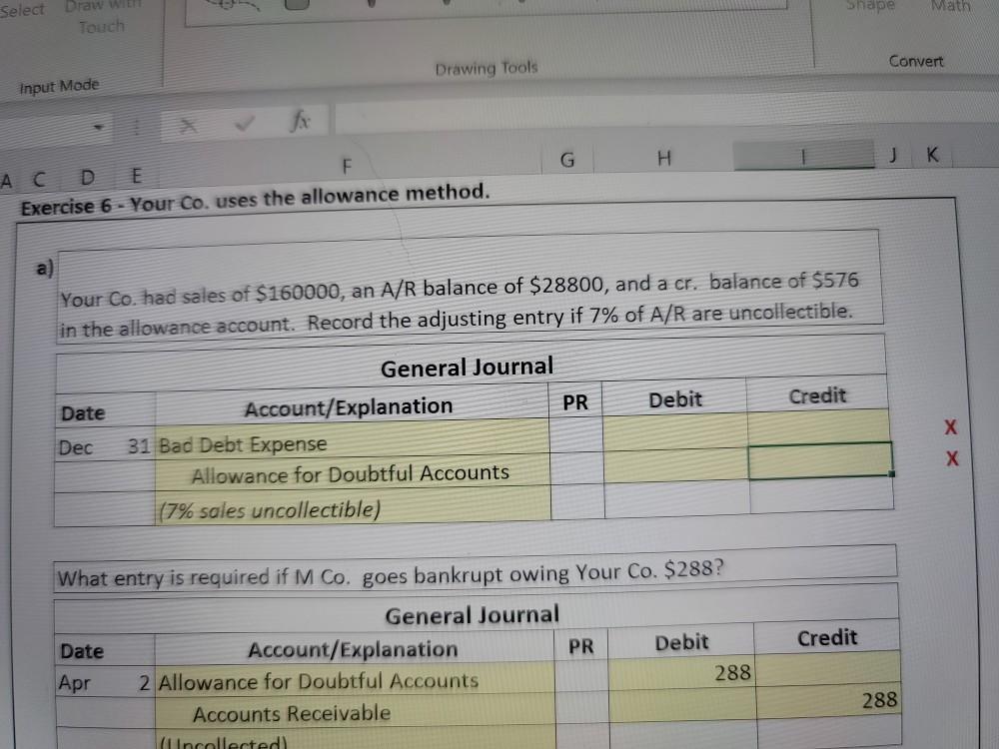Click the Shape conversion button
The width and height of the screenshot is (999, 749).
[x=870, y=6]
